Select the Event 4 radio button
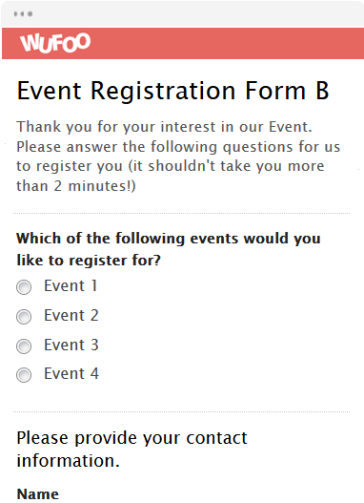 (x=24, y=375)
